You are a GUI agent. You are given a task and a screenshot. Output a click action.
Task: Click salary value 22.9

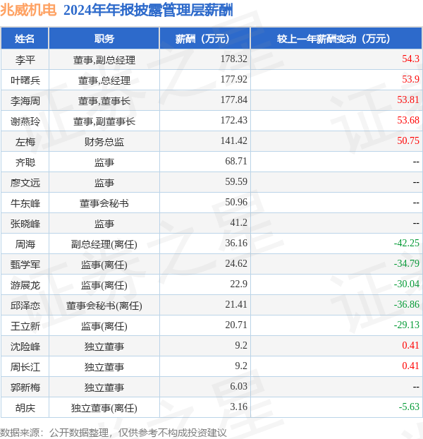tap(238, 284)
